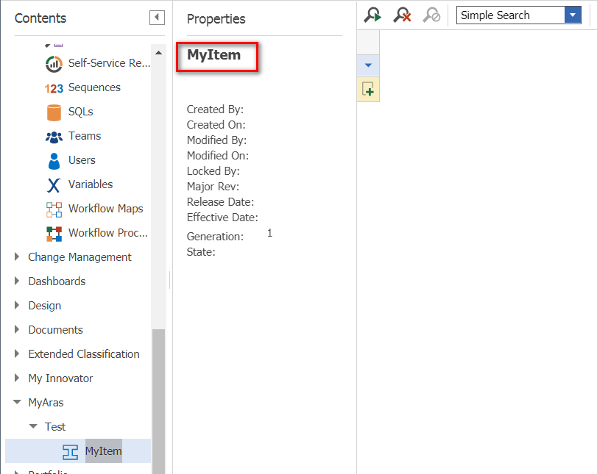Open Workflow Proc... in the tree
The height and width of the screenshot is (474, 597).
click(x=107, y=233)
